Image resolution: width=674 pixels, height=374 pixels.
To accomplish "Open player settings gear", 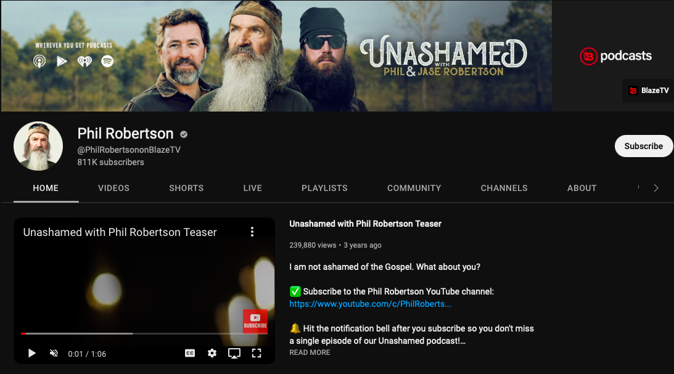I will tap(212, 353).
